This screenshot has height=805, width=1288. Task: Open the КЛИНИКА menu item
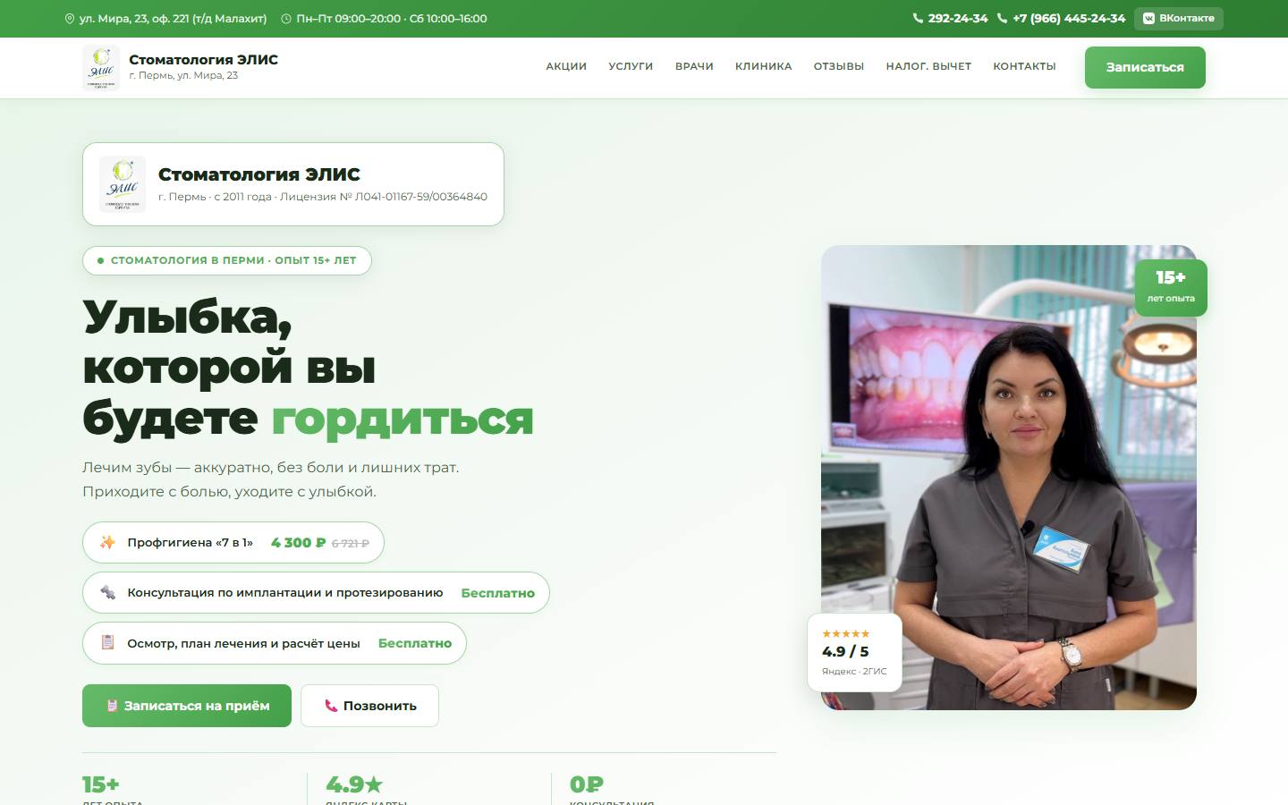(763, 66)
